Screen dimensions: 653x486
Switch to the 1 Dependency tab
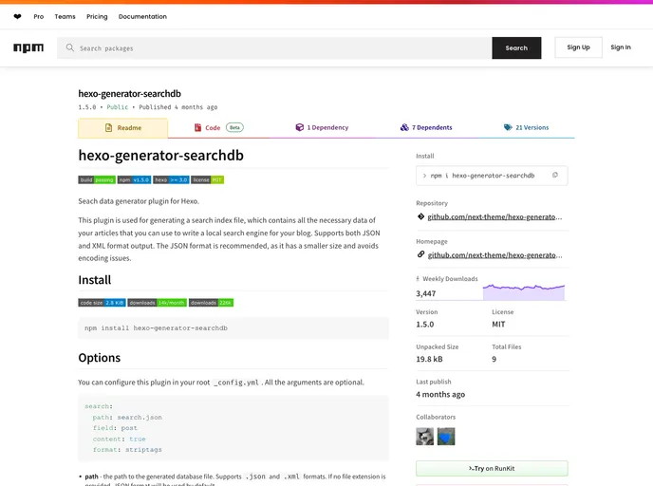click(x=322, y=127)
